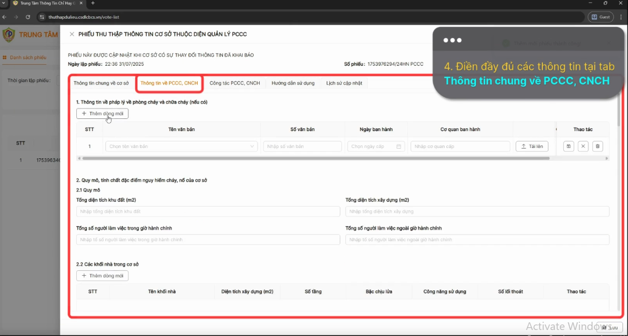
Task: Open the Guest profile icon in browser
Action: pos(601,17)
